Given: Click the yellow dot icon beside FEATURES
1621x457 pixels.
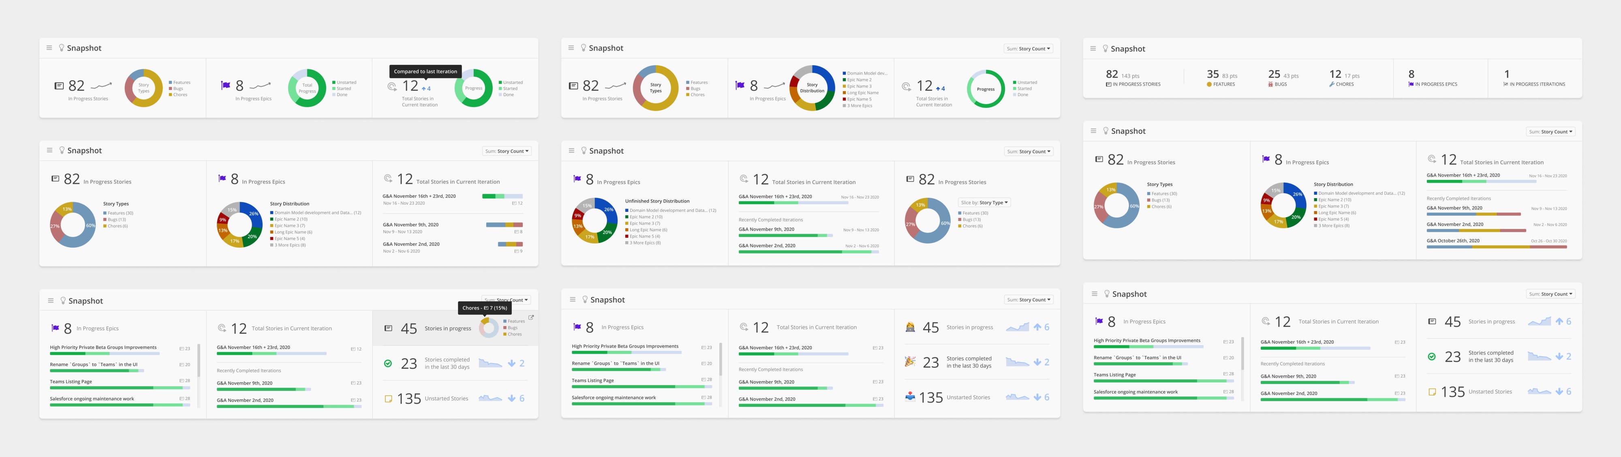Looking at the screenshot, I should 1209,84.
